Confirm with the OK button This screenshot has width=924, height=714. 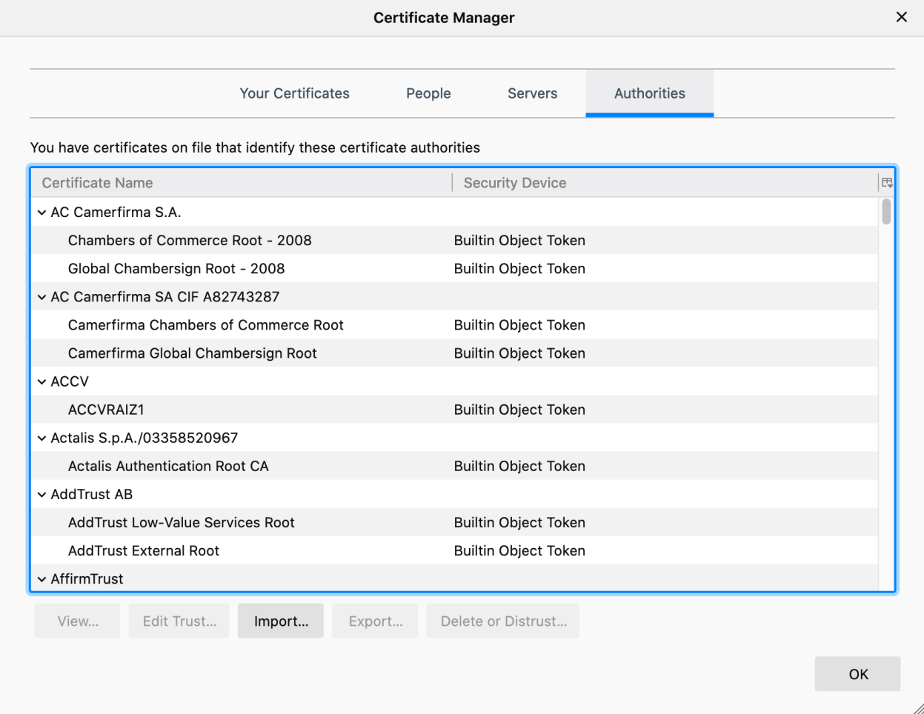[858, 674]
